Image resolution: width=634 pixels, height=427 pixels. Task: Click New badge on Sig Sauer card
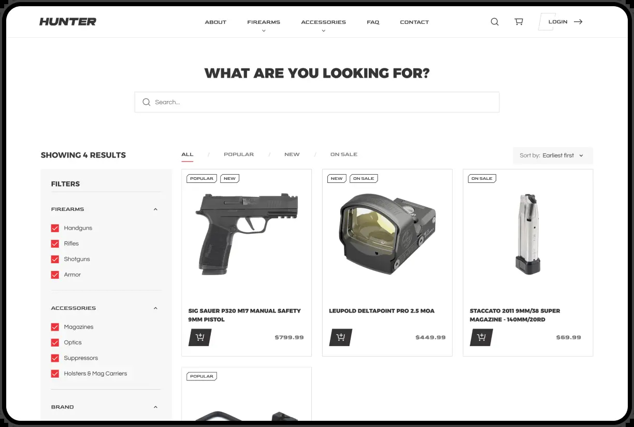(x=230, y=178)
